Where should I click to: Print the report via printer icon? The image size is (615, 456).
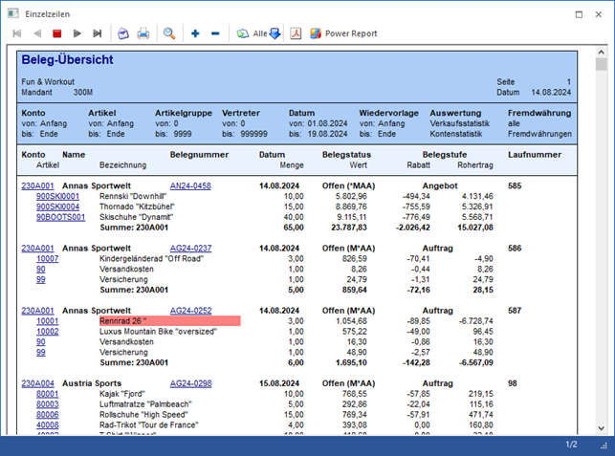click(143, 33)
